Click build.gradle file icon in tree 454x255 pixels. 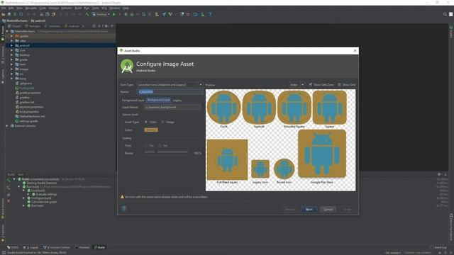coord(17,88)
